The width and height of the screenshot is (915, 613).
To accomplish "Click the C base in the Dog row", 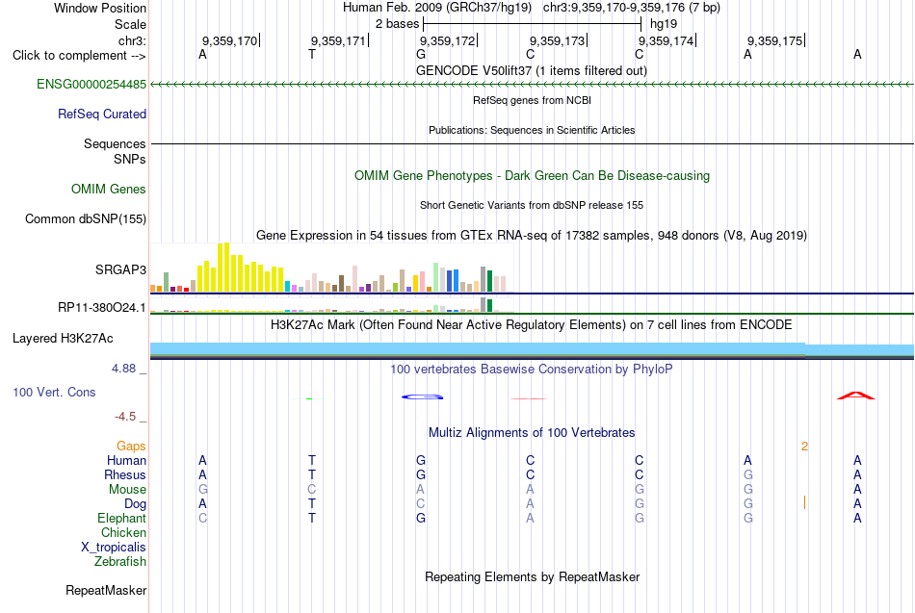I will (420, 504).
